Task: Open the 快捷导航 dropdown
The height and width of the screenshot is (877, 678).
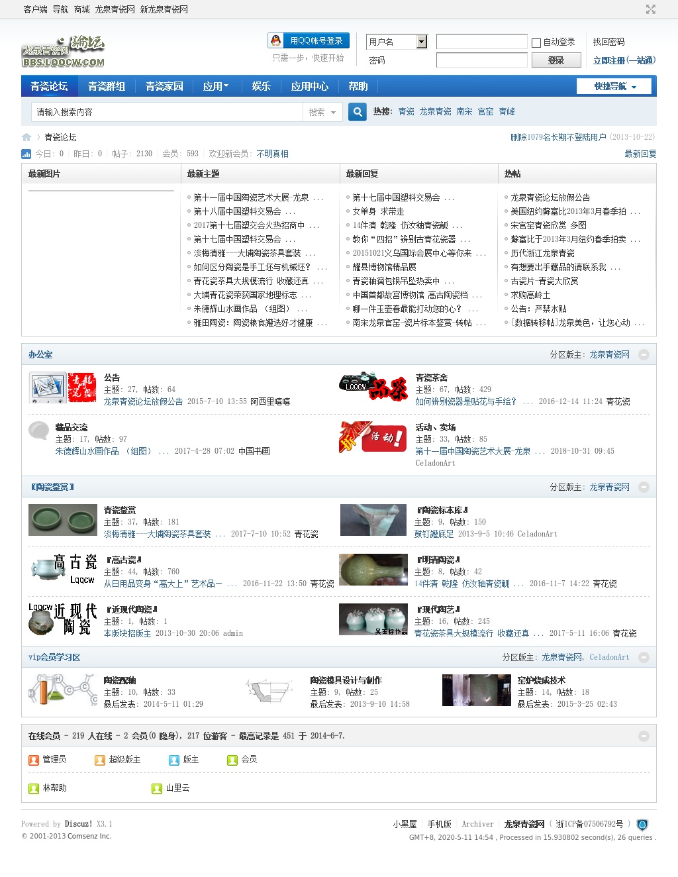Action: coord(614,86)
